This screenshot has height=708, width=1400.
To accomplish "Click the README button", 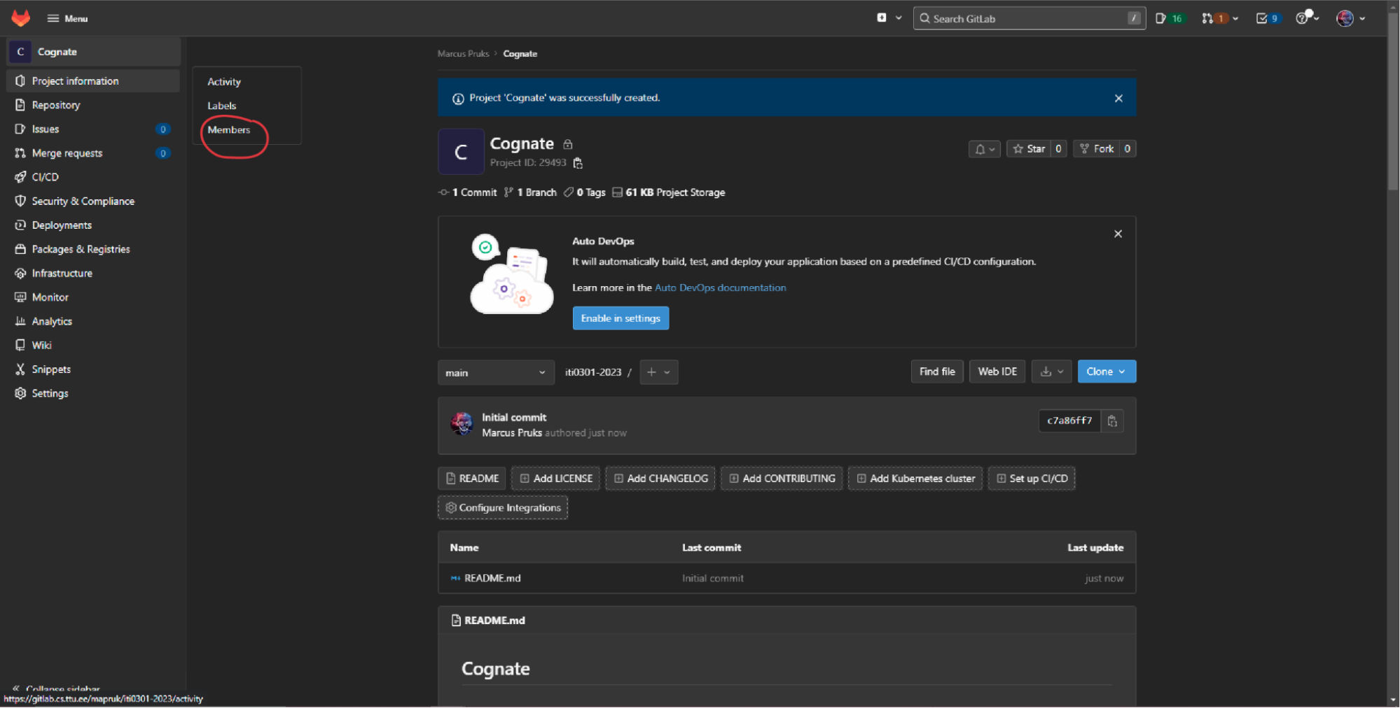I will (472, 479).
